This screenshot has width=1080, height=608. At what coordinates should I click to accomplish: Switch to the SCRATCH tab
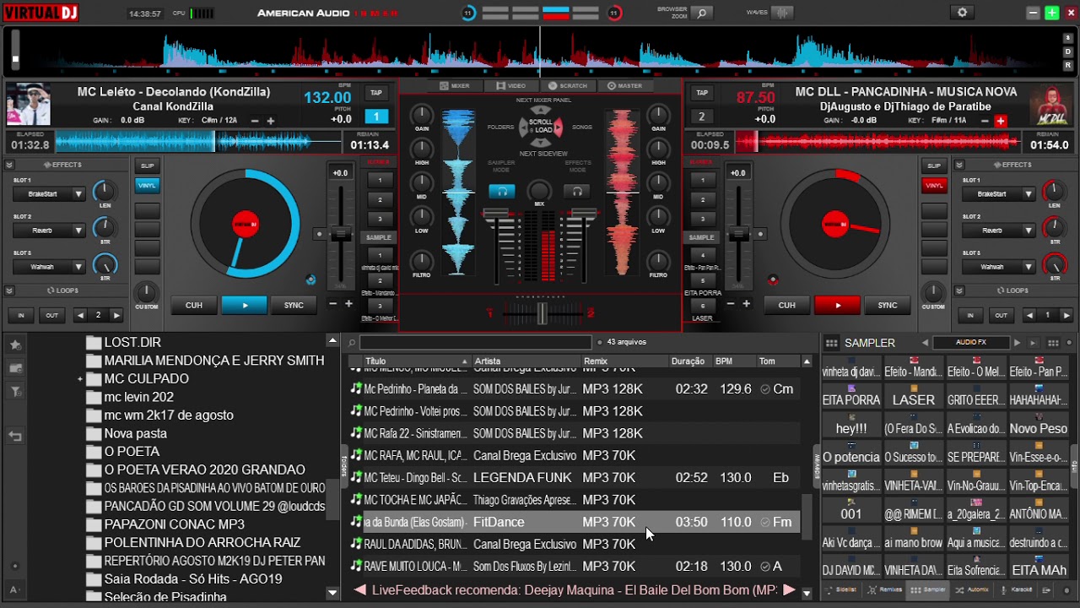click(568, 85)
